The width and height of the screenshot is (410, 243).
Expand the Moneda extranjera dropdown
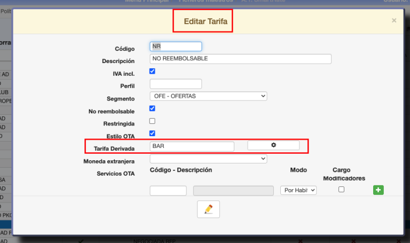tap(208, 159)
